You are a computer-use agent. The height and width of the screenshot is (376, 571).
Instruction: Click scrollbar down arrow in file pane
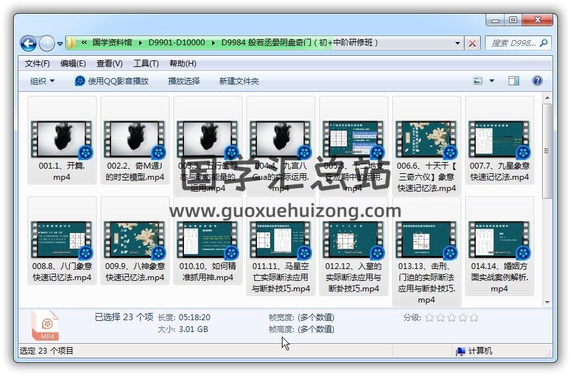(x=547, y=303)
